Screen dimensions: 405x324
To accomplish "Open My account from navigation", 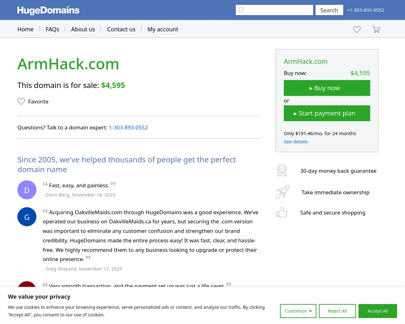I will pyautogui.click(x=163, y=29).
